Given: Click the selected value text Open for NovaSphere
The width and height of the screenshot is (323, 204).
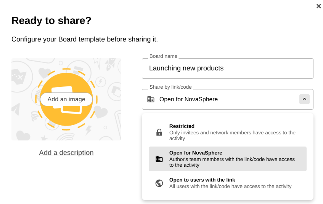Looking at the screenshot, I should 188,99.
